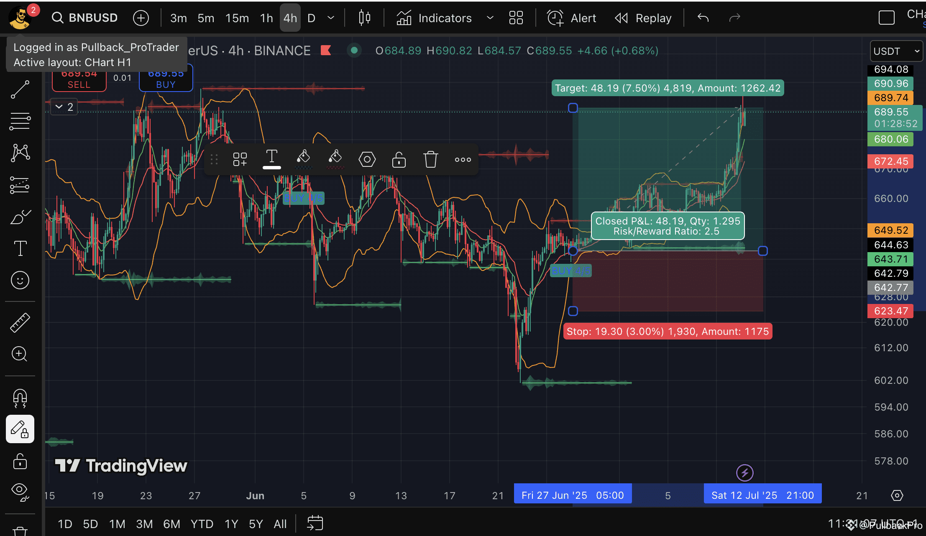Open the BNBUSD symbol search
The height and width of the screenshot is (536, 926).
pyautogui.click(x=84, y=18)
